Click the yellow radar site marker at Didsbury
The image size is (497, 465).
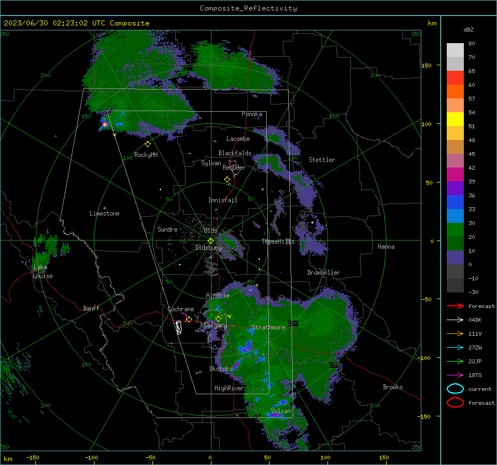click(210, 241)
